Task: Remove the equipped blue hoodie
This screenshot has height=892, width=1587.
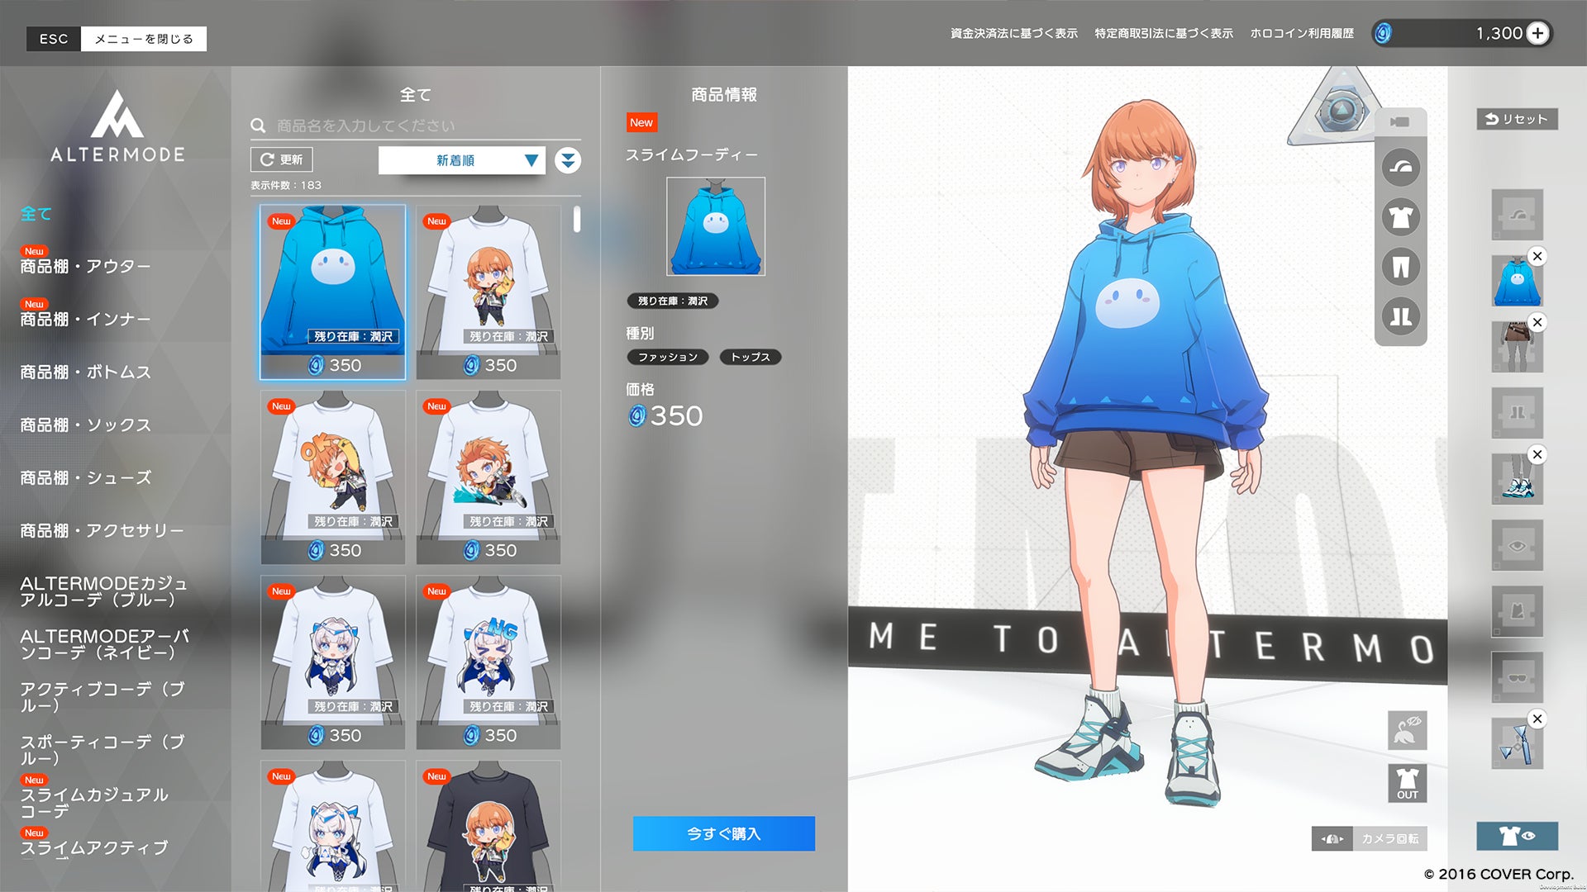Action: point(1537,256)
